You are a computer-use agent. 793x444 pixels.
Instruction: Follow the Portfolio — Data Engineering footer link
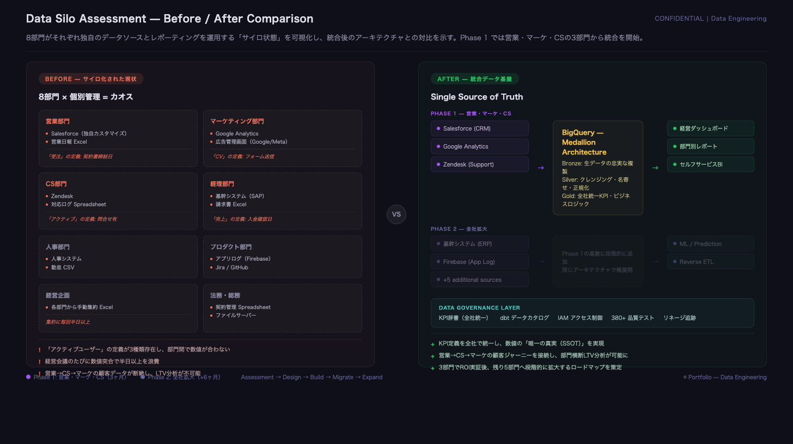724,377
